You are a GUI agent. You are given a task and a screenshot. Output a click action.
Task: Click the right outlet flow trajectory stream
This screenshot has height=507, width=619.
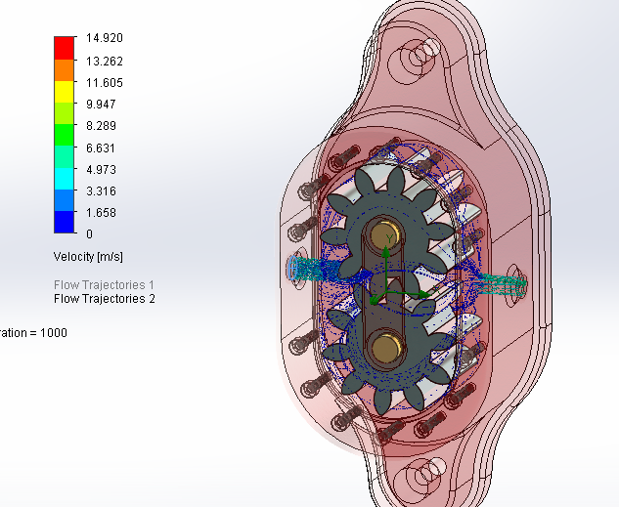(x=499, y=284)
